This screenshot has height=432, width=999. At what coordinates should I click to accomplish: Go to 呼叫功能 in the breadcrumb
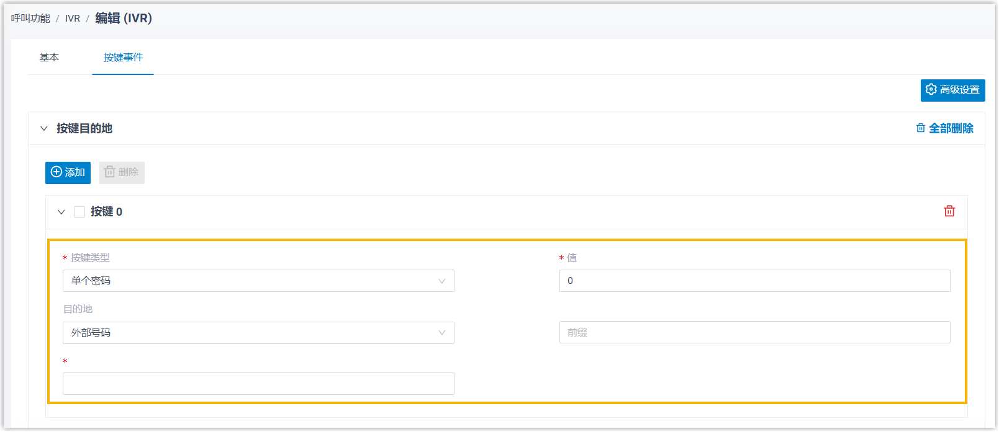tap(30, 19)
